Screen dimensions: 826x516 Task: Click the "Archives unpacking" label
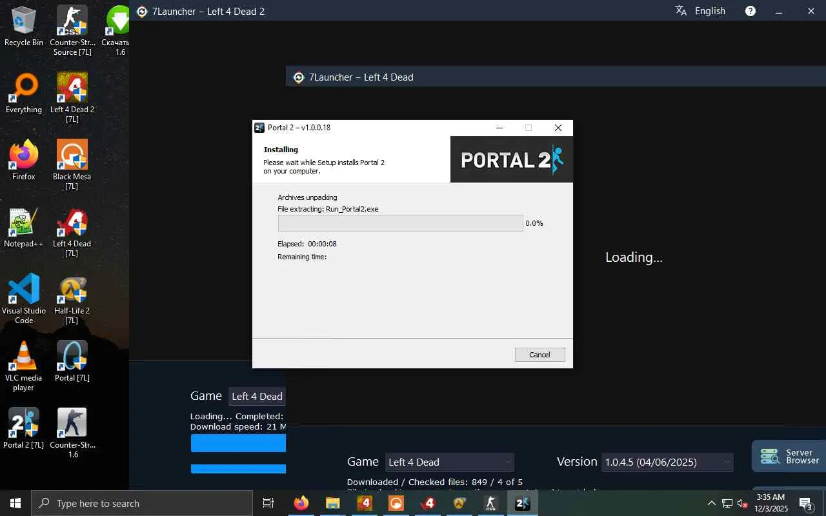[307, 197]
